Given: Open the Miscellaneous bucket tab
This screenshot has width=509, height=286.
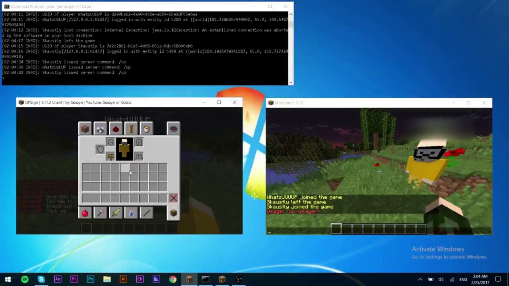Looking at the screenshot, I should (146, 128).
